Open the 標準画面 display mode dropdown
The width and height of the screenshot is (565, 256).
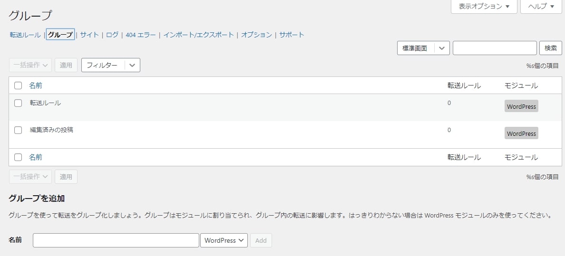[x=423, y=48]
